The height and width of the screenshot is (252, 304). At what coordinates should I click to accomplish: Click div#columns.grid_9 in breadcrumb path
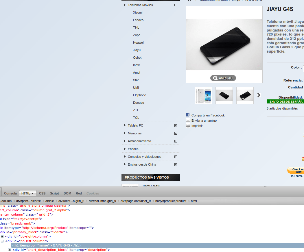(x=102, y=201)
